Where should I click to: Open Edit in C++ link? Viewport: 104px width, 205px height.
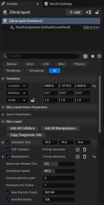coord(91,28)
